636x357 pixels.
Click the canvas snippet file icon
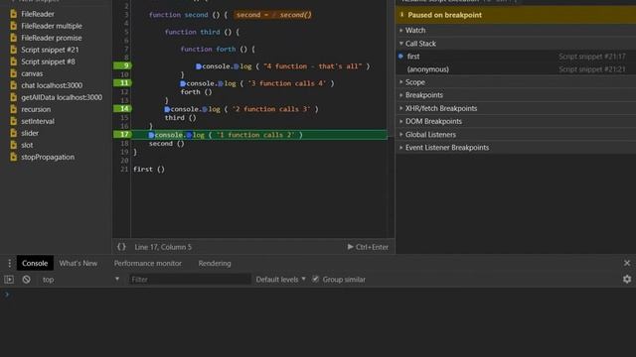(x=13, y=73)
